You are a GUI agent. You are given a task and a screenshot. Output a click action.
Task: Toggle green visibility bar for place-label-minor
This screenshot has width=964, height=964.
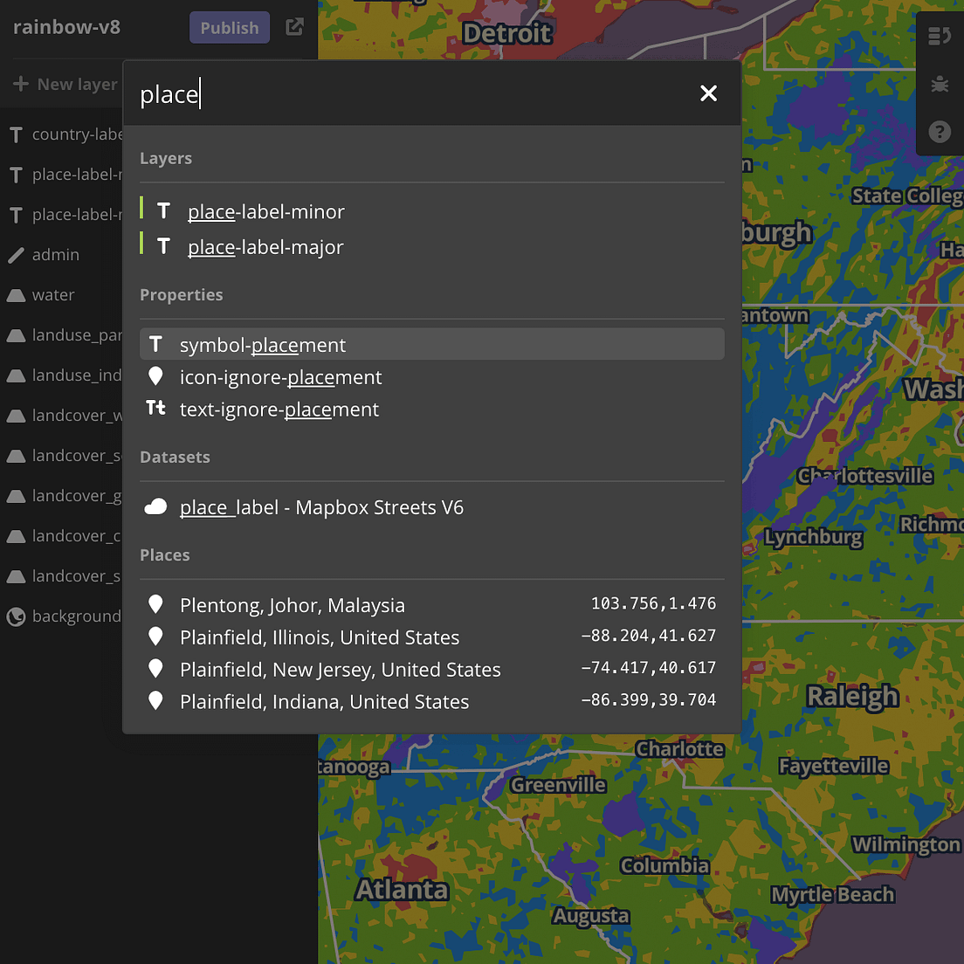(143, 210)
